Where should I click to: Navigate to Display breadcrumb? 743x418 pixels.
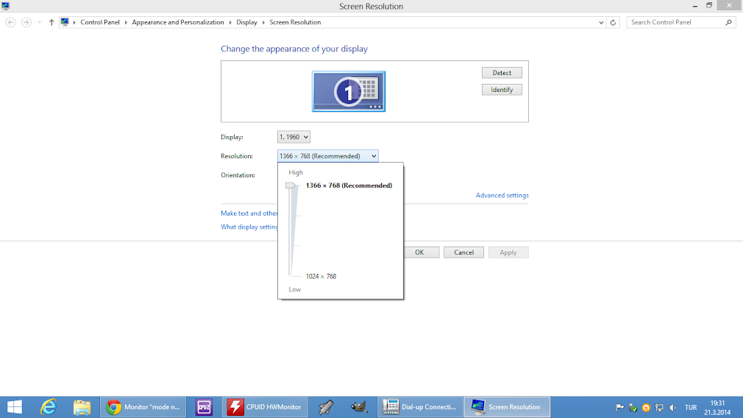click(247, 22)
